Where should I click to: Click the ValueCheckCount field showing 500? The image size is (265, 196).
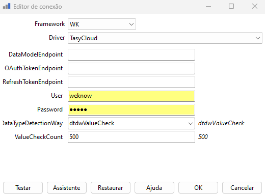[131, 137]
